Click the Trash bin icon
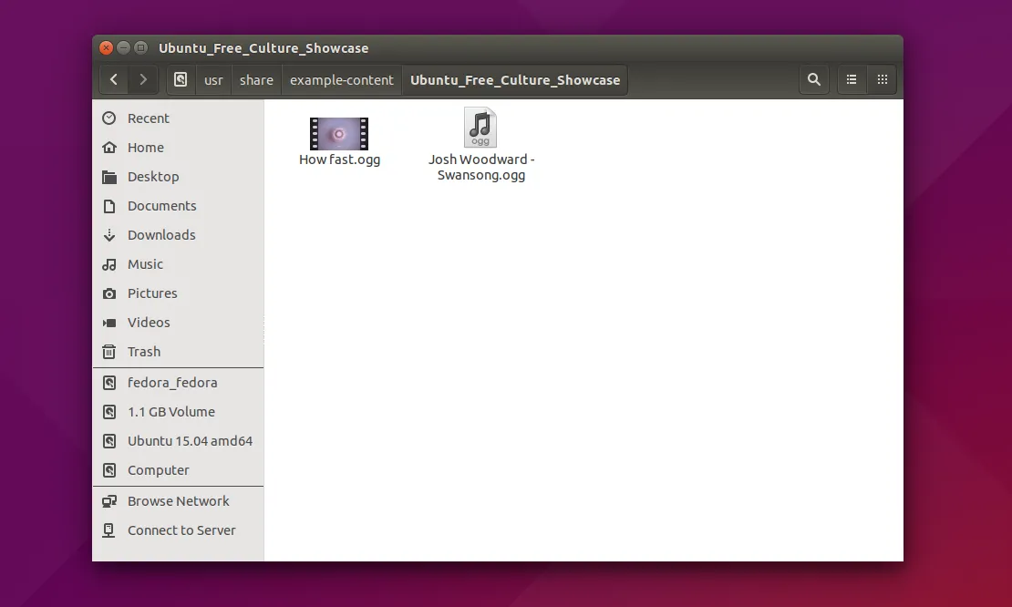Screen dimensions: 1012x607 109,352
